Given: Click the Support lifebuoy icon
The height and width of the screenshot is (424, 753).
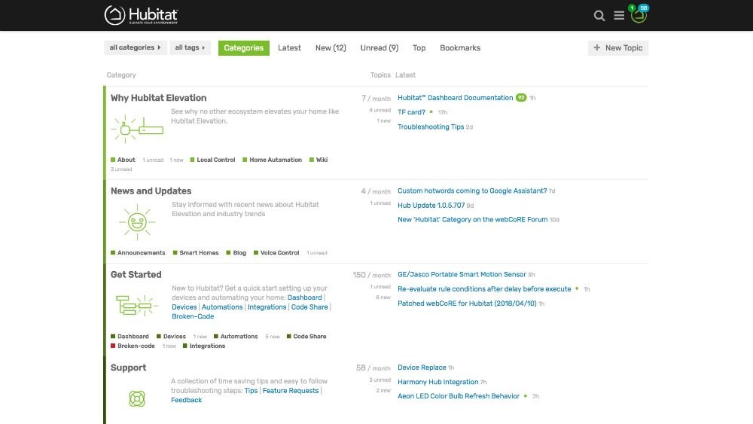Looking at the screenshot, I should tap(137, 398).
